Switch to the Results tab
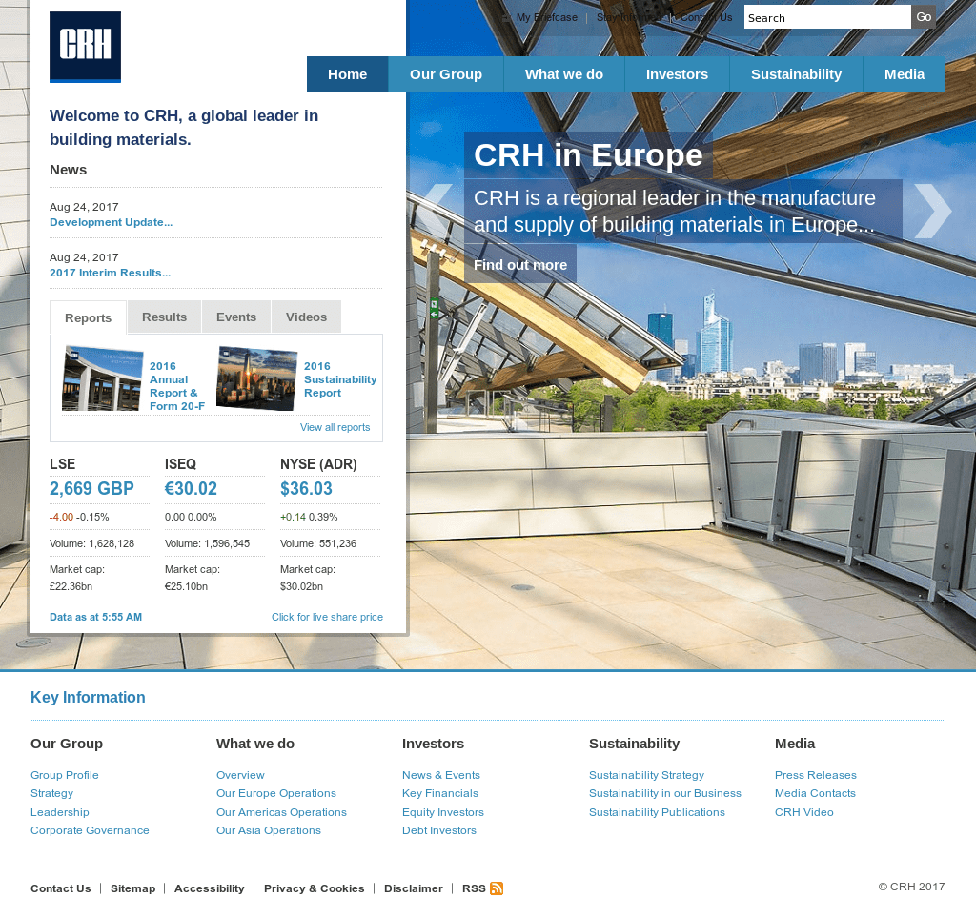Image resolution: width=976 pixels, height=919 pixels. click(x=164, y=317)
